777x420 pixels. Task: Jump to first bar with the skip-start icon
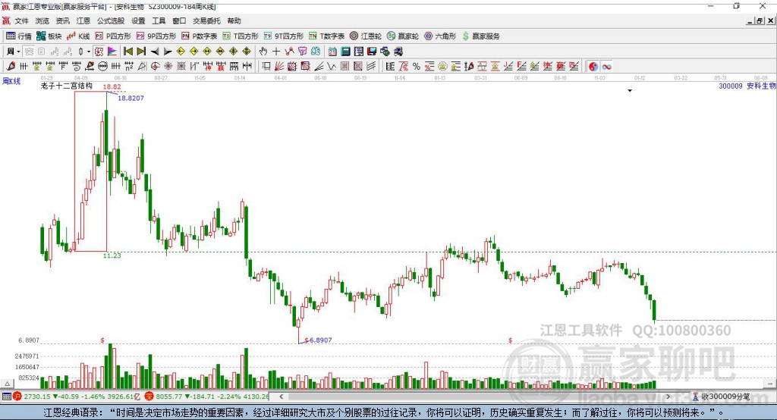[127, 52]
